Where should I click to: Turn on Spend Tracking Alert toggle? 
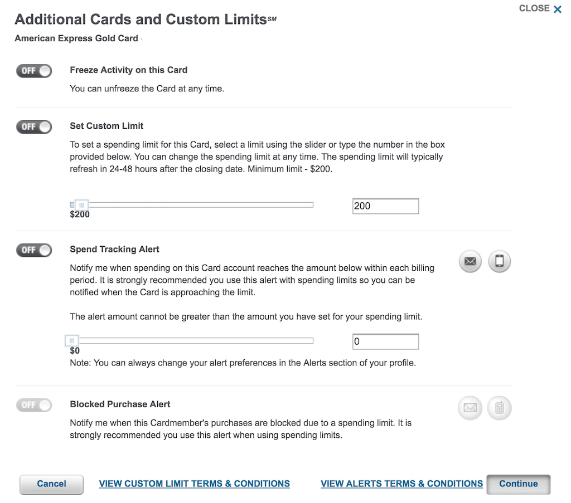click(34, 250)
